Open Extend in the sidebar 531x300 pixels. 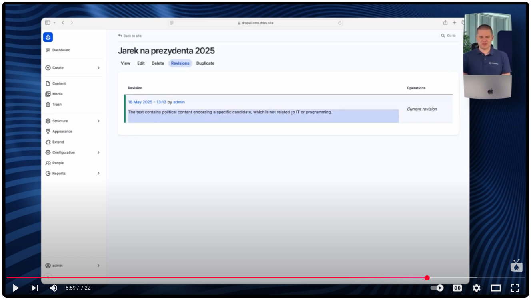[58, 142]
